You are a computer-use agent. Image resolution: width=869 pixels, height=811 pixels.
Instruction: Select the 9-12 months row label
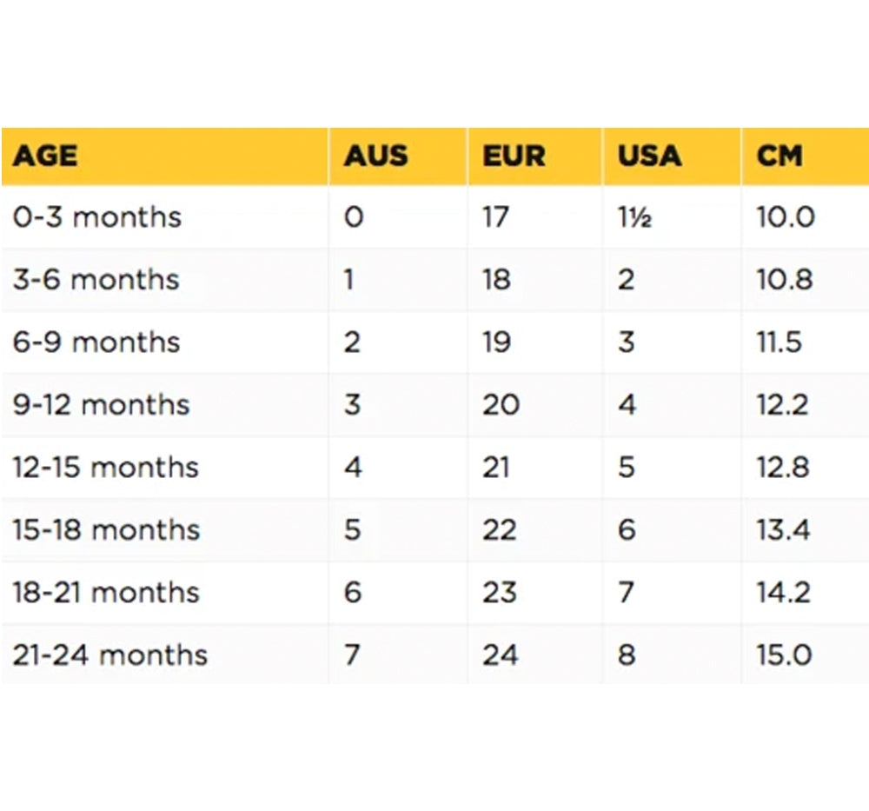(102, 405)
